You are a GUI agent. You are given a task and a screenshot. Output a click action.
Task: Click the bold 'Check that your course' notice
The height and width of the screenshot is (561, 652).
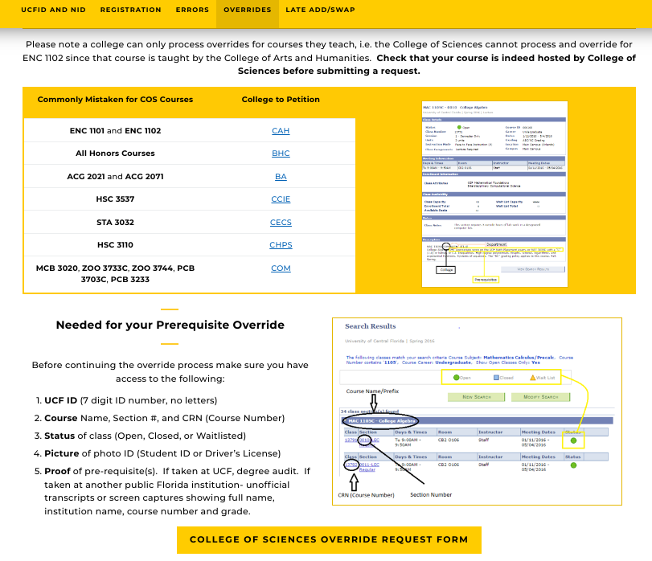tap(437, 64)
